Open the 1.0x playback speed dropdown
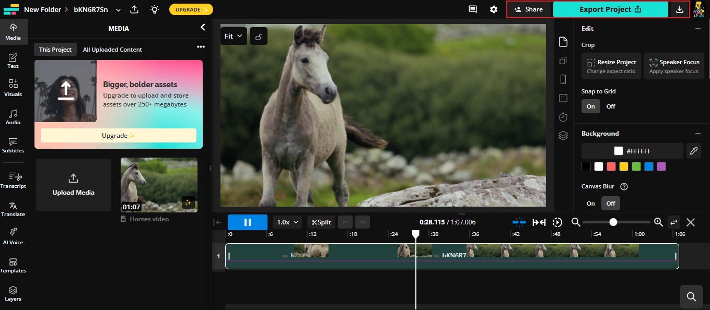710x310 pixels. (x=288, y=222)
